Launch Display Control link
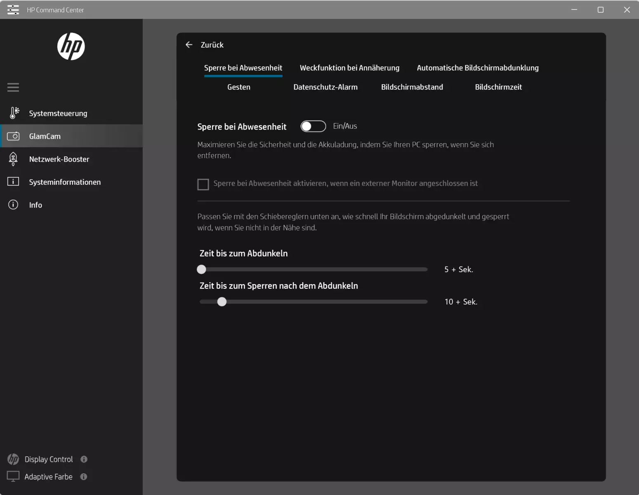 [49, 459]
